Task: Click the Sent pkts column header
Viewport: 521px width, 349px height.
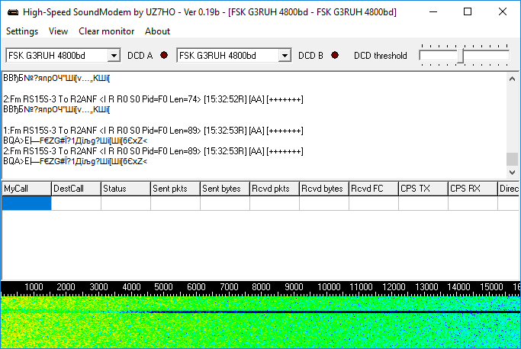Action: 175,189
